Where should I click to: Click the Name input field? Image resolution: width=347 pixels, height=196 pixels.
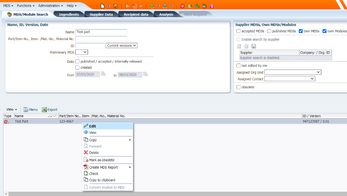click(101, 32)
